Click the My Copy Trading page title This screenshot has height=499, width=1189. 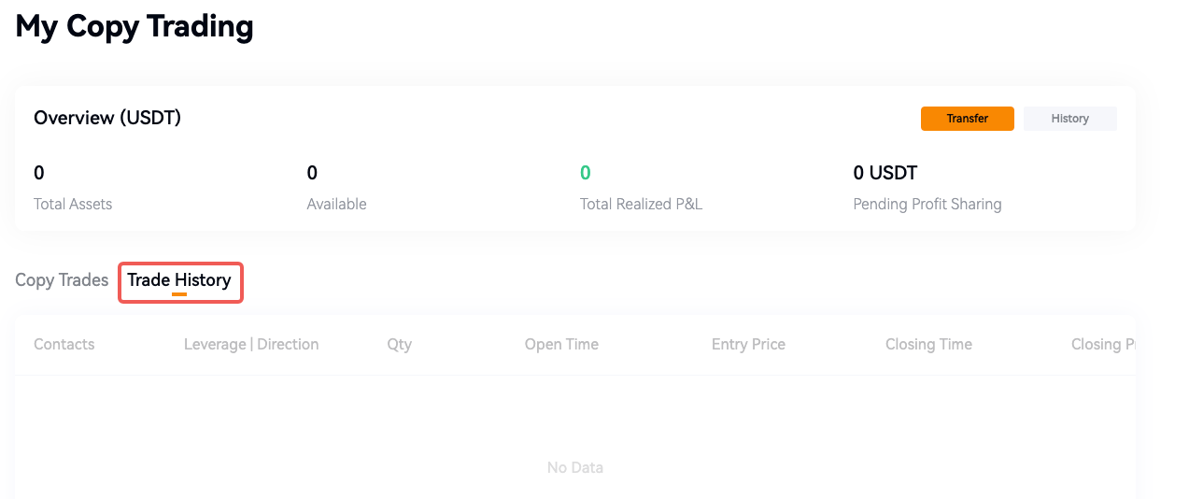click(x=134, y=26)
